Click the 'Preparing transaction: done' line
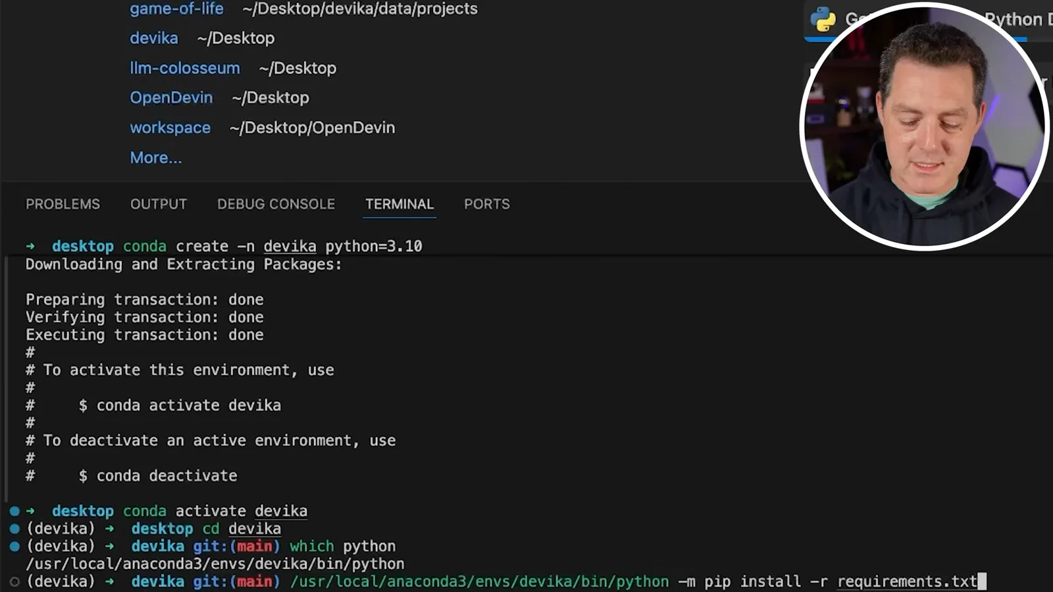Viewport: 1053px width, 592px height. (144, 300)
